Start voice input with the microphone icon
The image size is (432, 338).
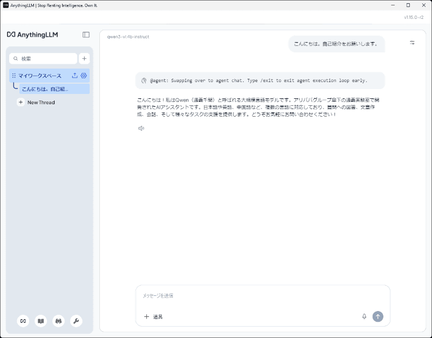tap(364, 316)
